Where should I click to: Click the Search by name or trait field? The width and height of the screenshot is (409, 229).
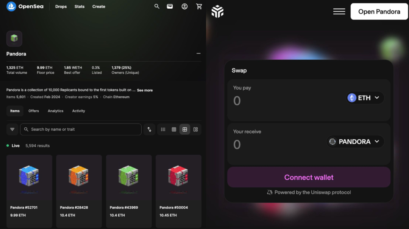click(x=81, y=129)
